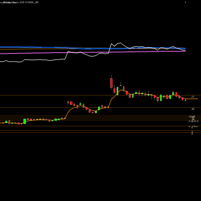Click the last small red candlestick
Screen dimensions: 201x201
185,100
